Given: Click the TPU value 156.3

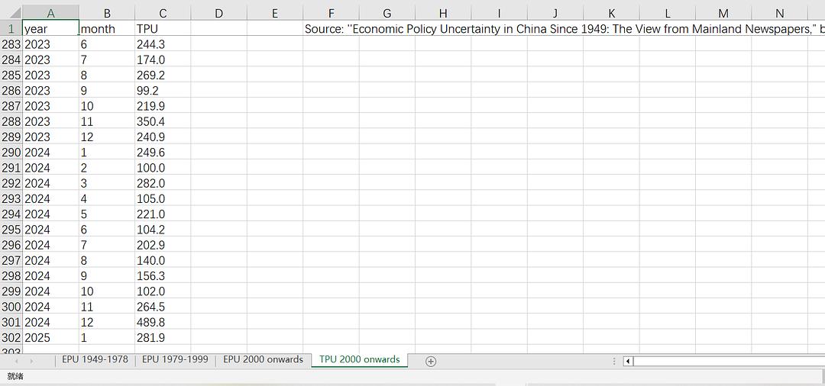Looking at the screenshot, I should click(x=163, y=275).
